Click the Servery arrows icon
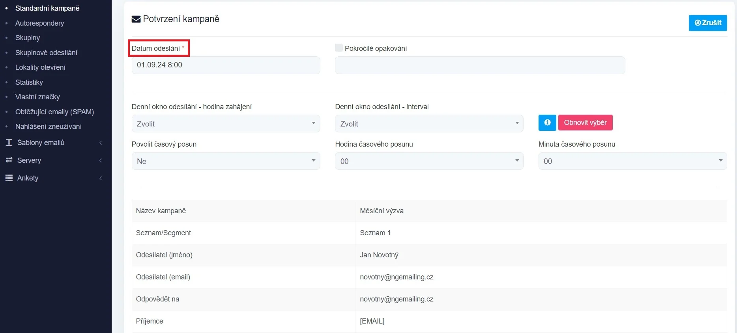Screen dimensions: 737x333 pos(9,160)
